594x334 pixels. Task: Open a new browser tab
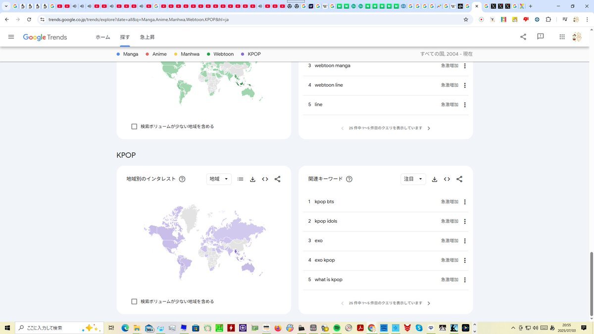point(531,6)
